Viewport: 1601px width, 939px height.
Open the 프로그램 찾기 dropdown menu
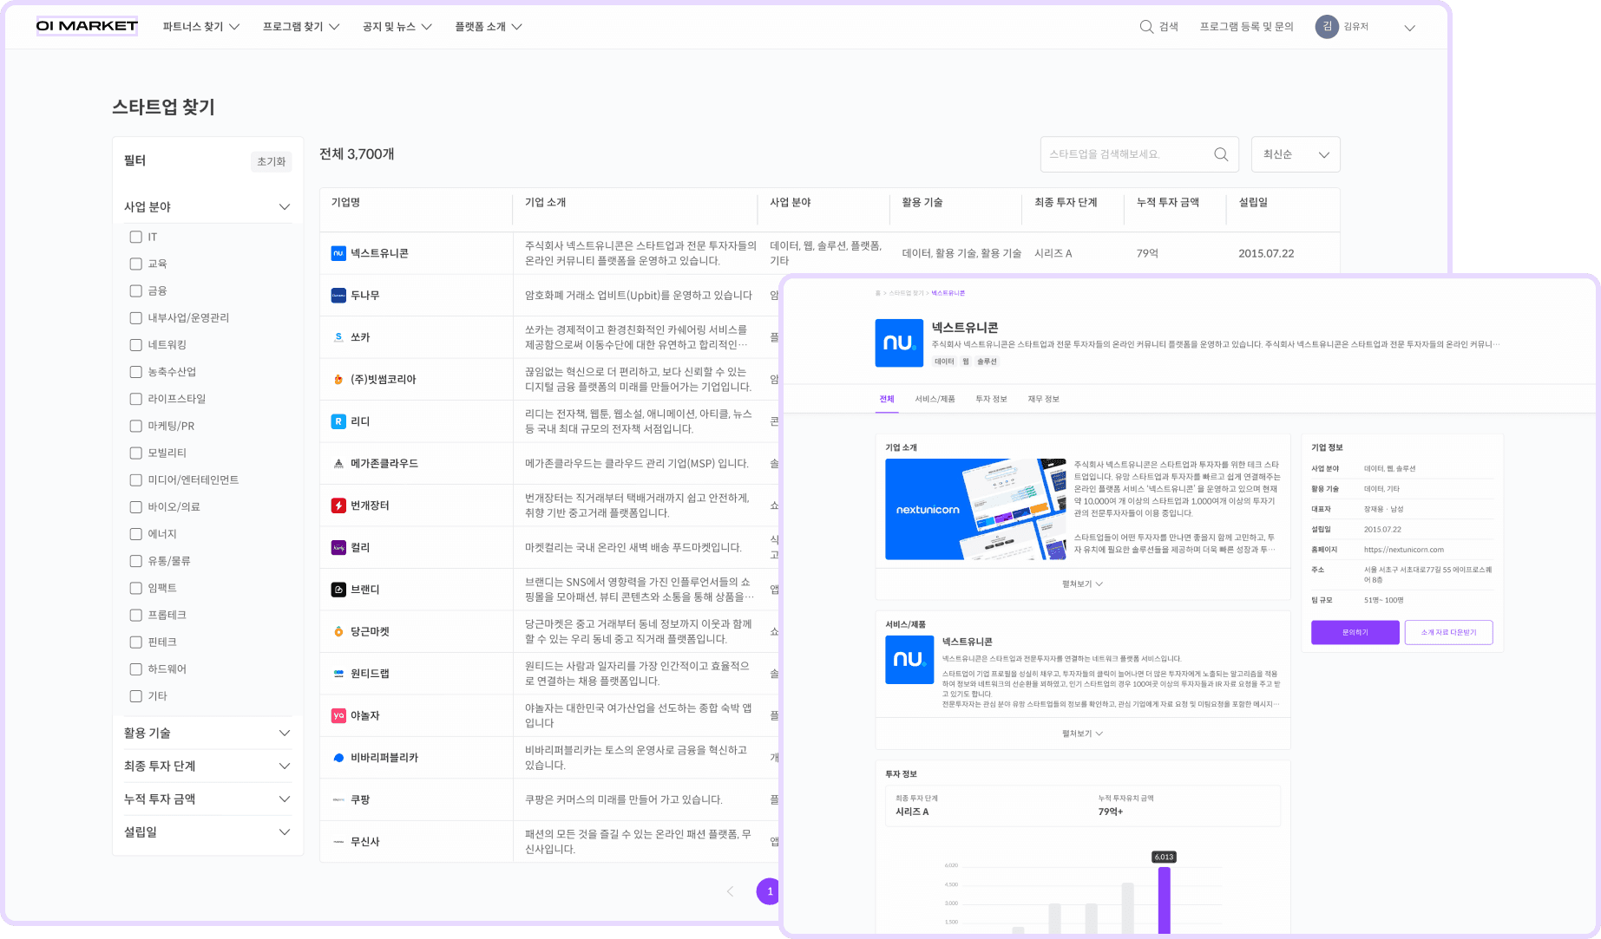301,27
